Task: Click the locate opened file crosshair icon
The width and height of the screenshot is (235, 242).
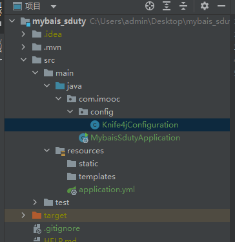Action: tap(150, 6)
